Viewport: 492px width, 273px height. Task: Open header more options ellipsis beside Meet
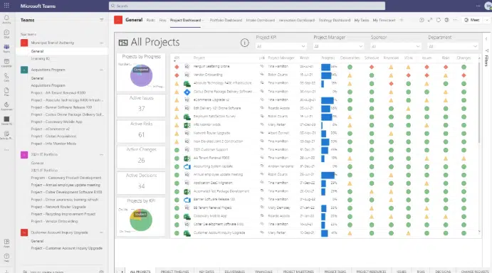tap(455, 20)
